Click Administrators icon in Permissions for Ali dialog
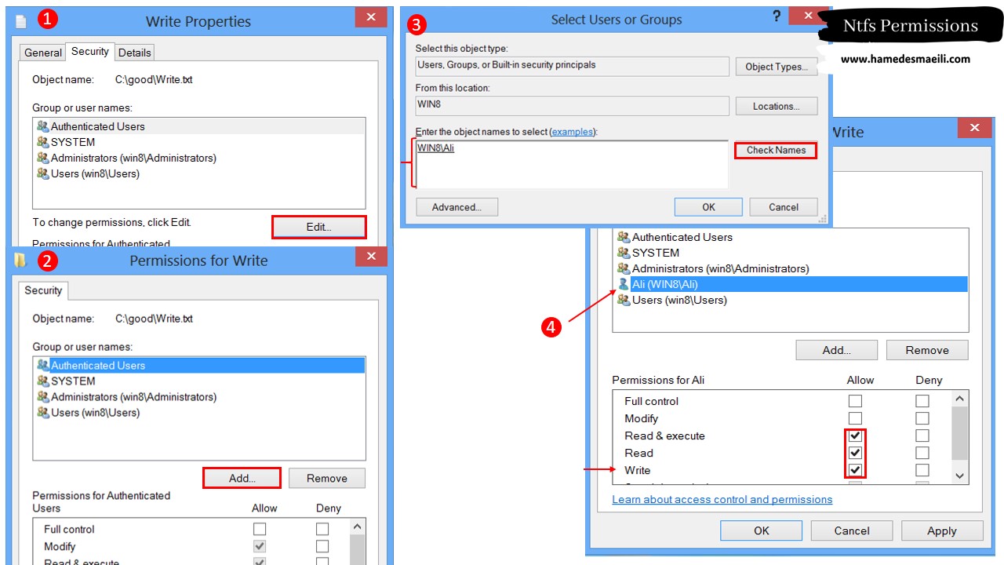1004x565 pixels. (x=624, y=268)
